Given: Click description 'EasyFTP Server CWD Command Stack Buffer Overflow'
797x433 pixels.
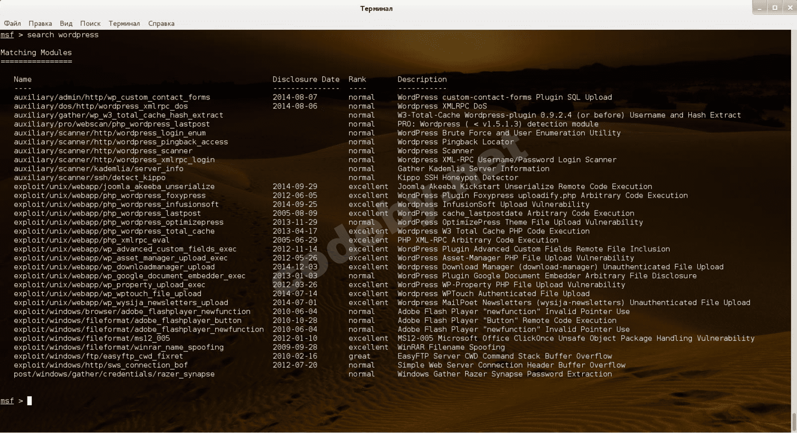Looking at the screenshot, I should 505,357.
